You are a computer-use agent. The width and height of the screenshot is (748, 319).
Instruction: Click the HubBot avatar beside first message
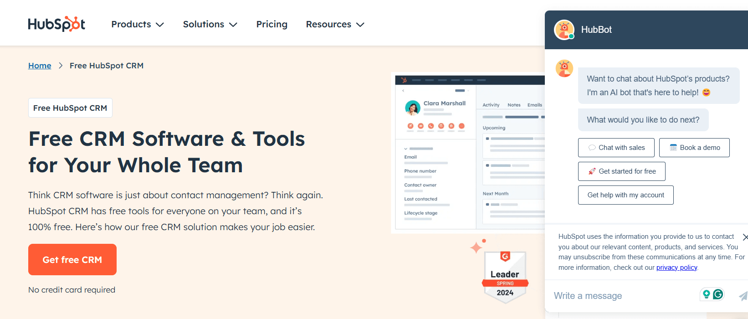point(564,69)
